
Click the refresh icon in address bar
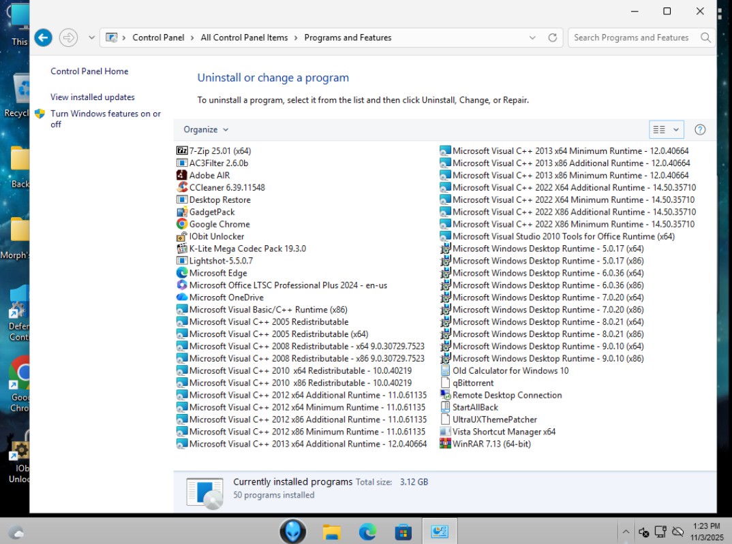pos(552,37)
